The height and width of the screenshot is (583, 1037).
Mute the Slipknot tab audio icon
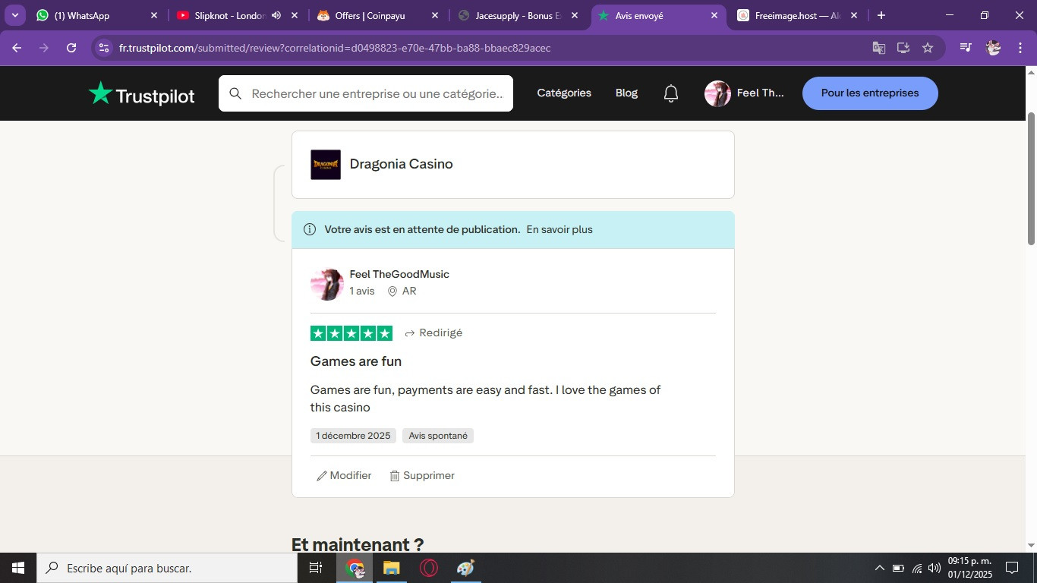click(x=276, y=15)
